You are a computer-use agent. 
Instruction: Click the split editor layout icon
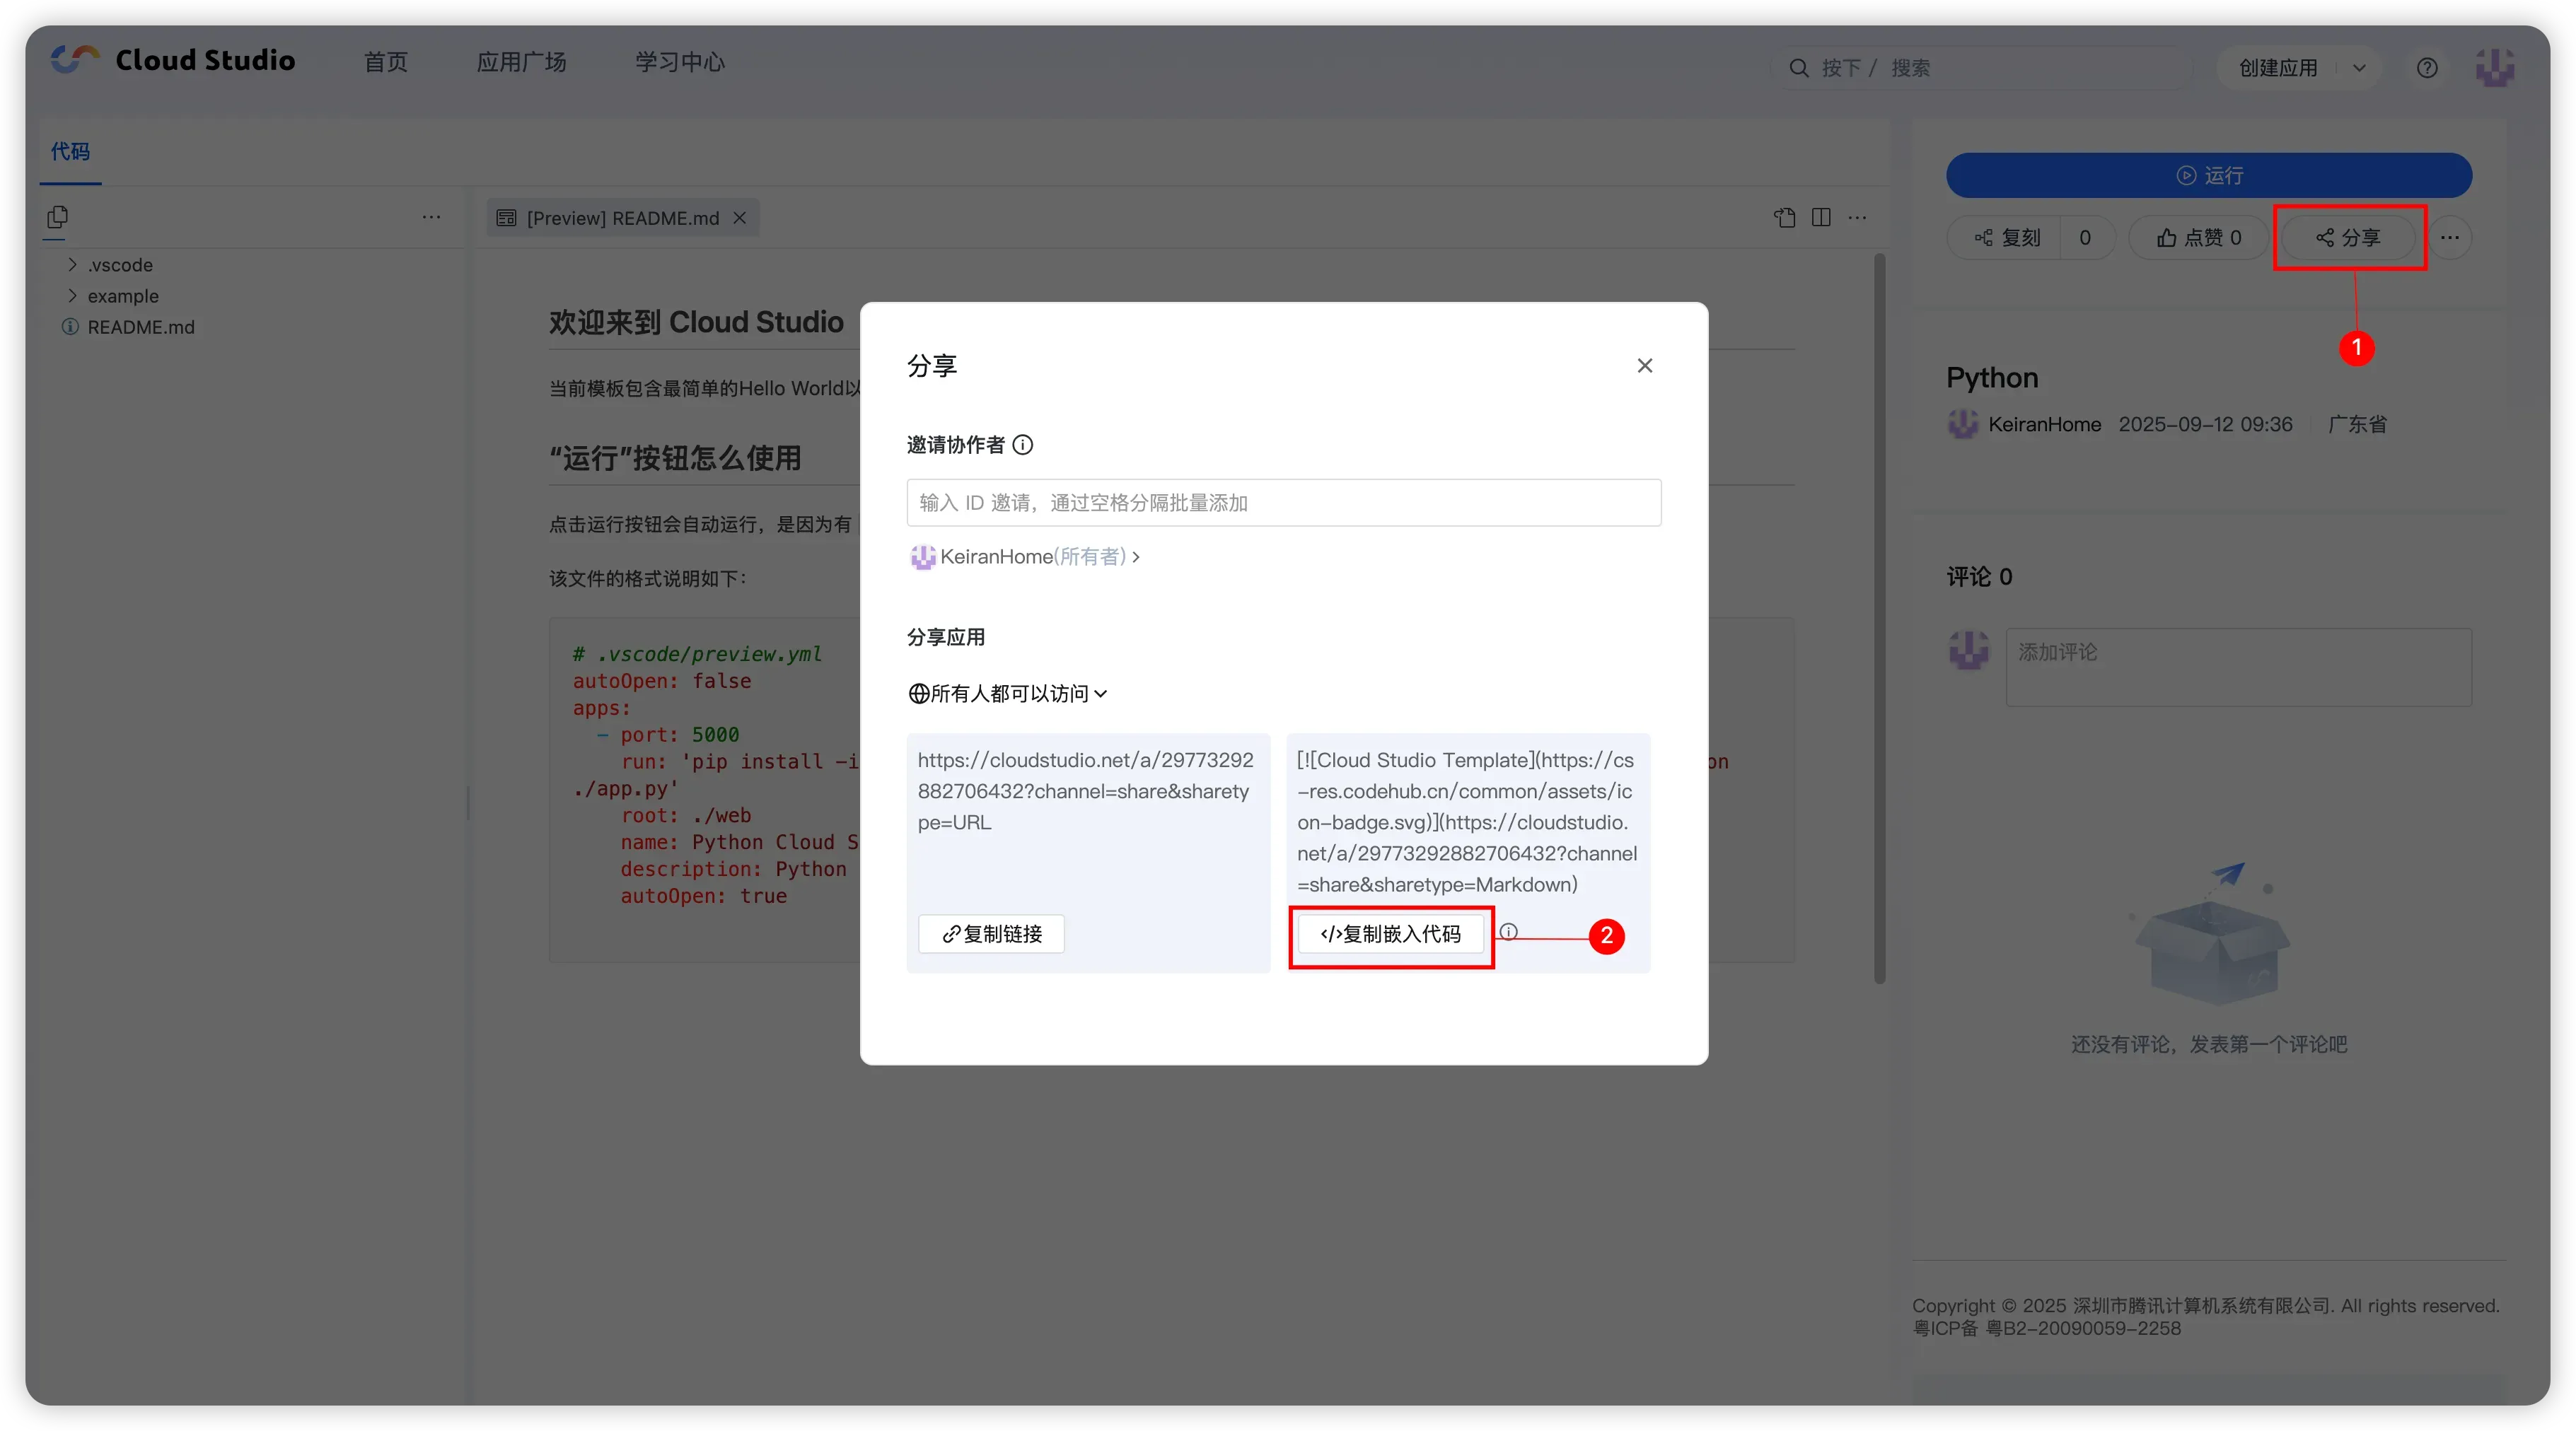click(x=1821, y=218)
